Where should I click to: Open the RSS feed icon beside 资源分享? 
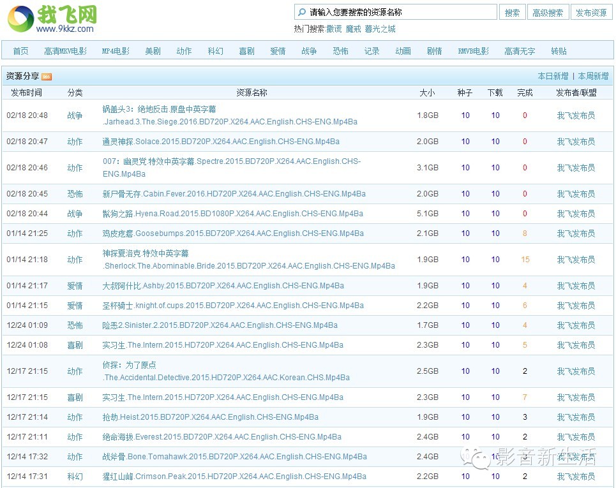47,77
